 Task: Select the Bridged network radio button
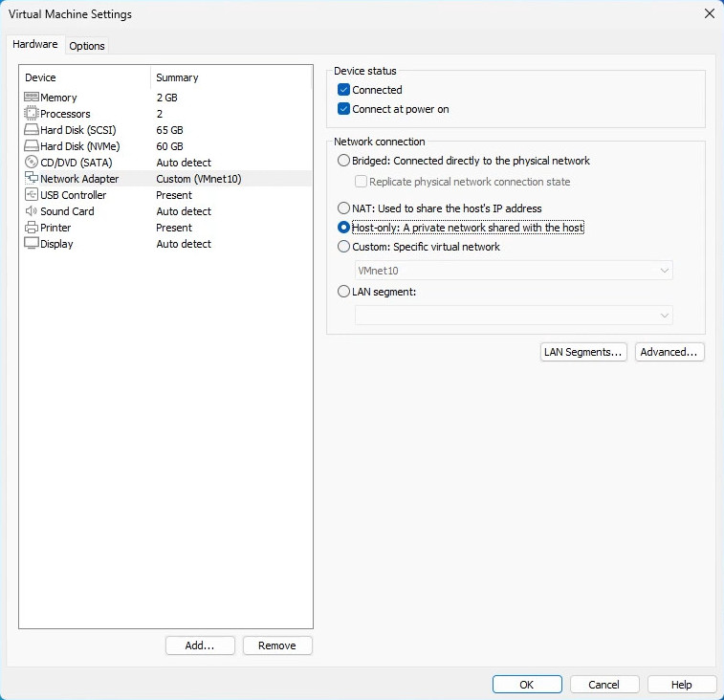coord(344,161)
